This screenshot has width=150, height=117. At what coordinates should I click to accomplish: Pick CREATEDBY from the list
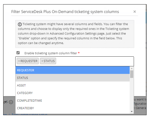[72, 108]
